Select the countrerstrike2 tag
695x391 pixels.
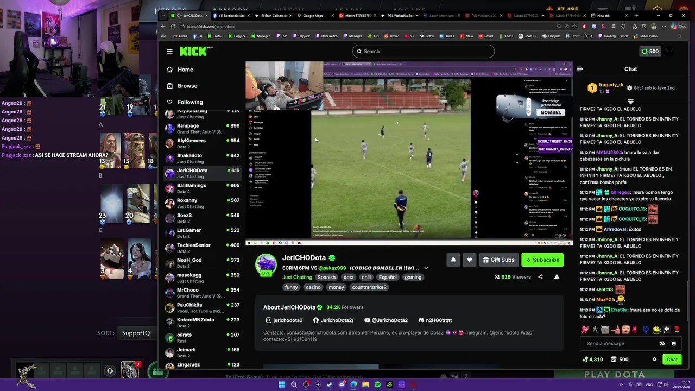tap(369, 287)
